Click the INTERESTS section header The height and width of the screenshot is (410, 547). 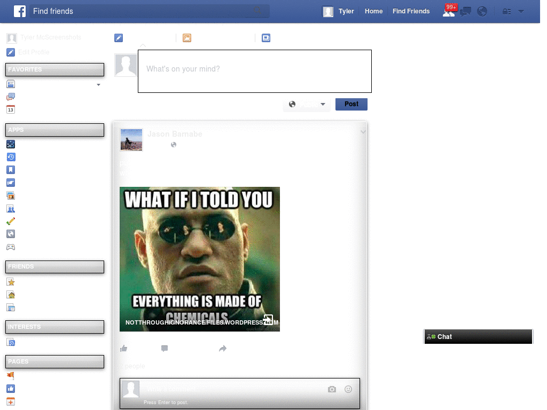click(55, 327)
